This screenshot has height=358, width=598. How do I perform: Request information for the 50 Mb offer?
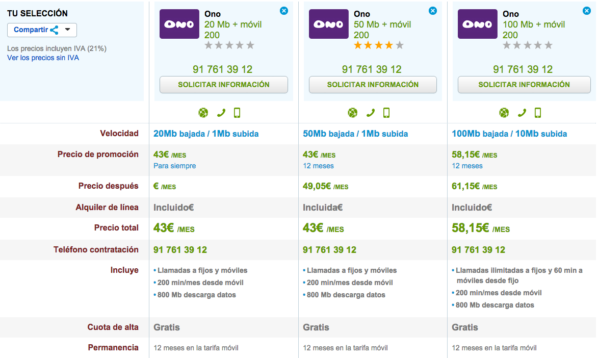click(x=373, y=85)
